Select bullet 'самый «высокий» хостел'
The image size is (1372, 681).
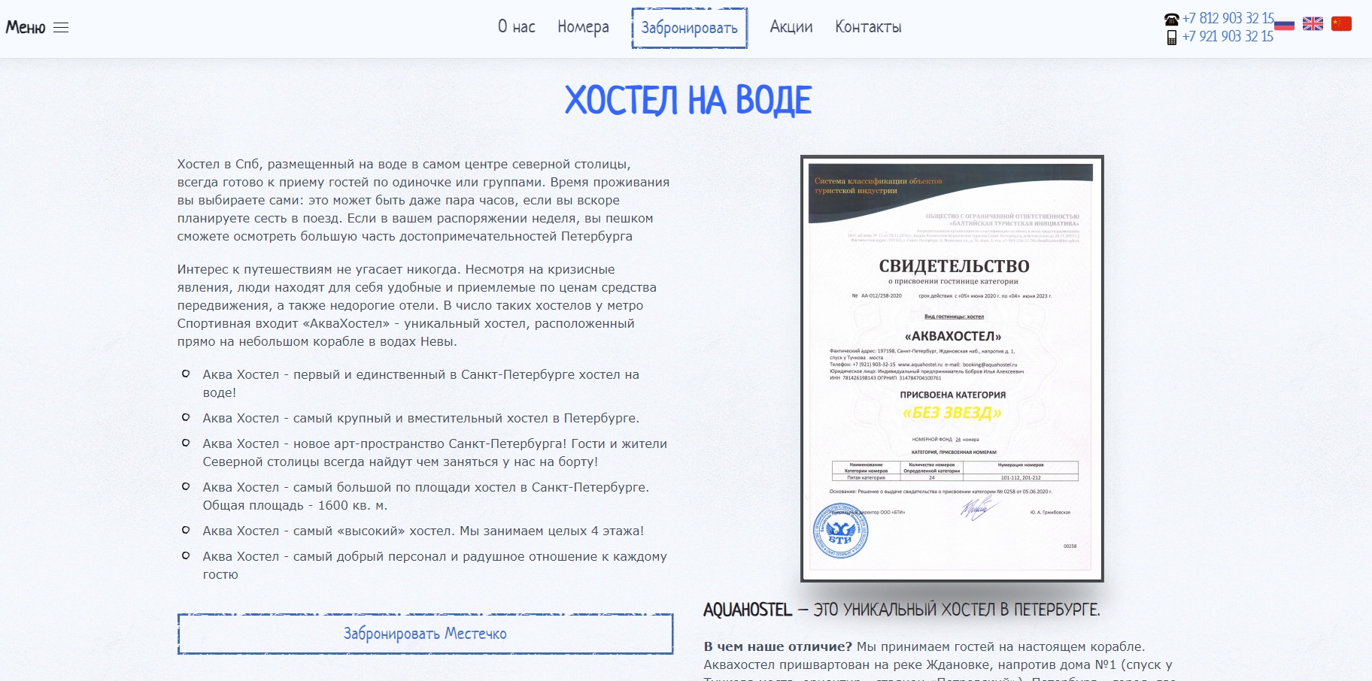(x=423, y=531)
